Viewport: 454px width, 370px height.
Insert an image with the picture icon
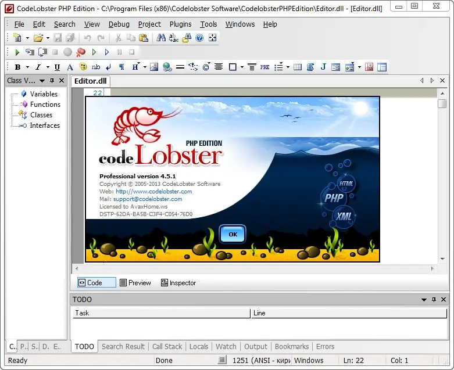(154, 67)
